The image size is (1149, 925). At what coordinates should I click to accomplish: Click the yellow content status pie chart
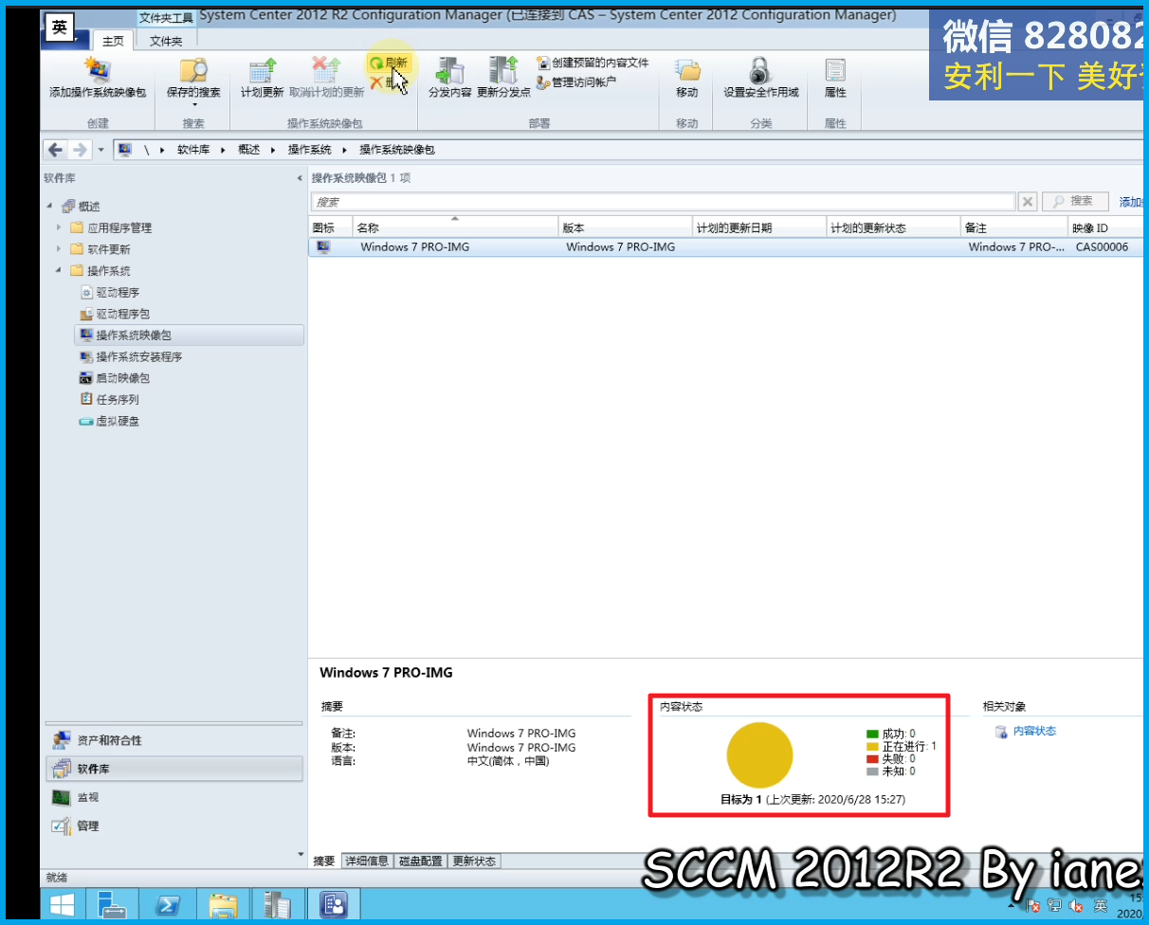click(x=759, y=754)
